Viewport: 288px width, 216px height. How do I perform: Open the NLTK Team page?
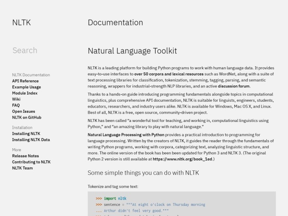click(x=23, y=168)
